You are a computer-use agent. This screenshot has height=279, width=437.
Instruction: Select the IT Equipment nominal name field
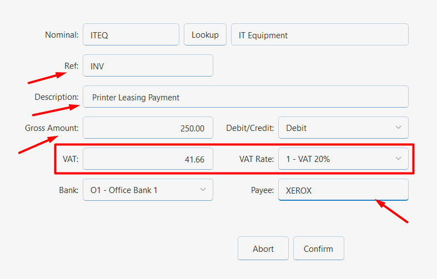pos(320,34)
